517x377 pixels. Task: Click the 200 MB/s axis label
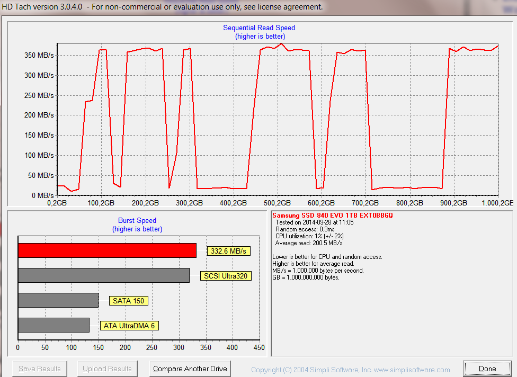point(39,115)
